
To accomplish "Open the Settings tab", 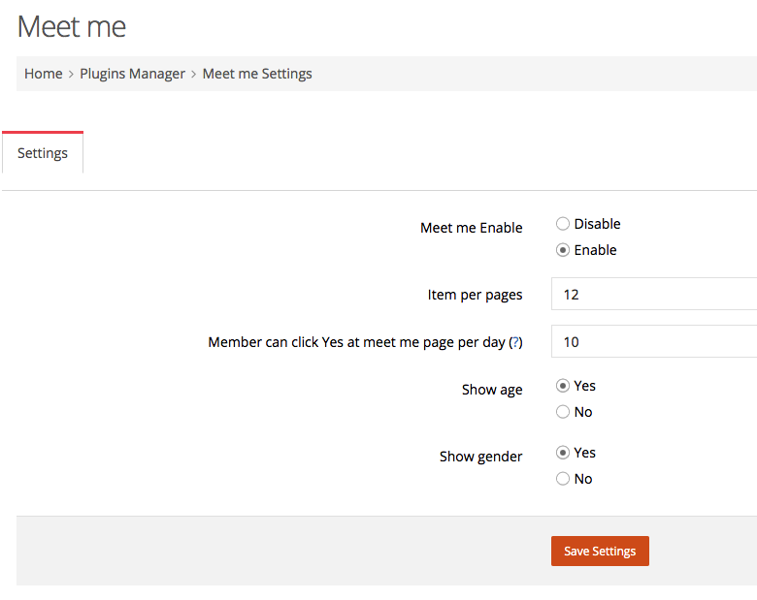I will (43, 153).
